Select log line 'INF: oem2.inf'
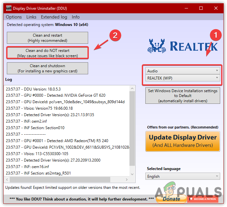The image size is (227, 207). click(26, 121)
